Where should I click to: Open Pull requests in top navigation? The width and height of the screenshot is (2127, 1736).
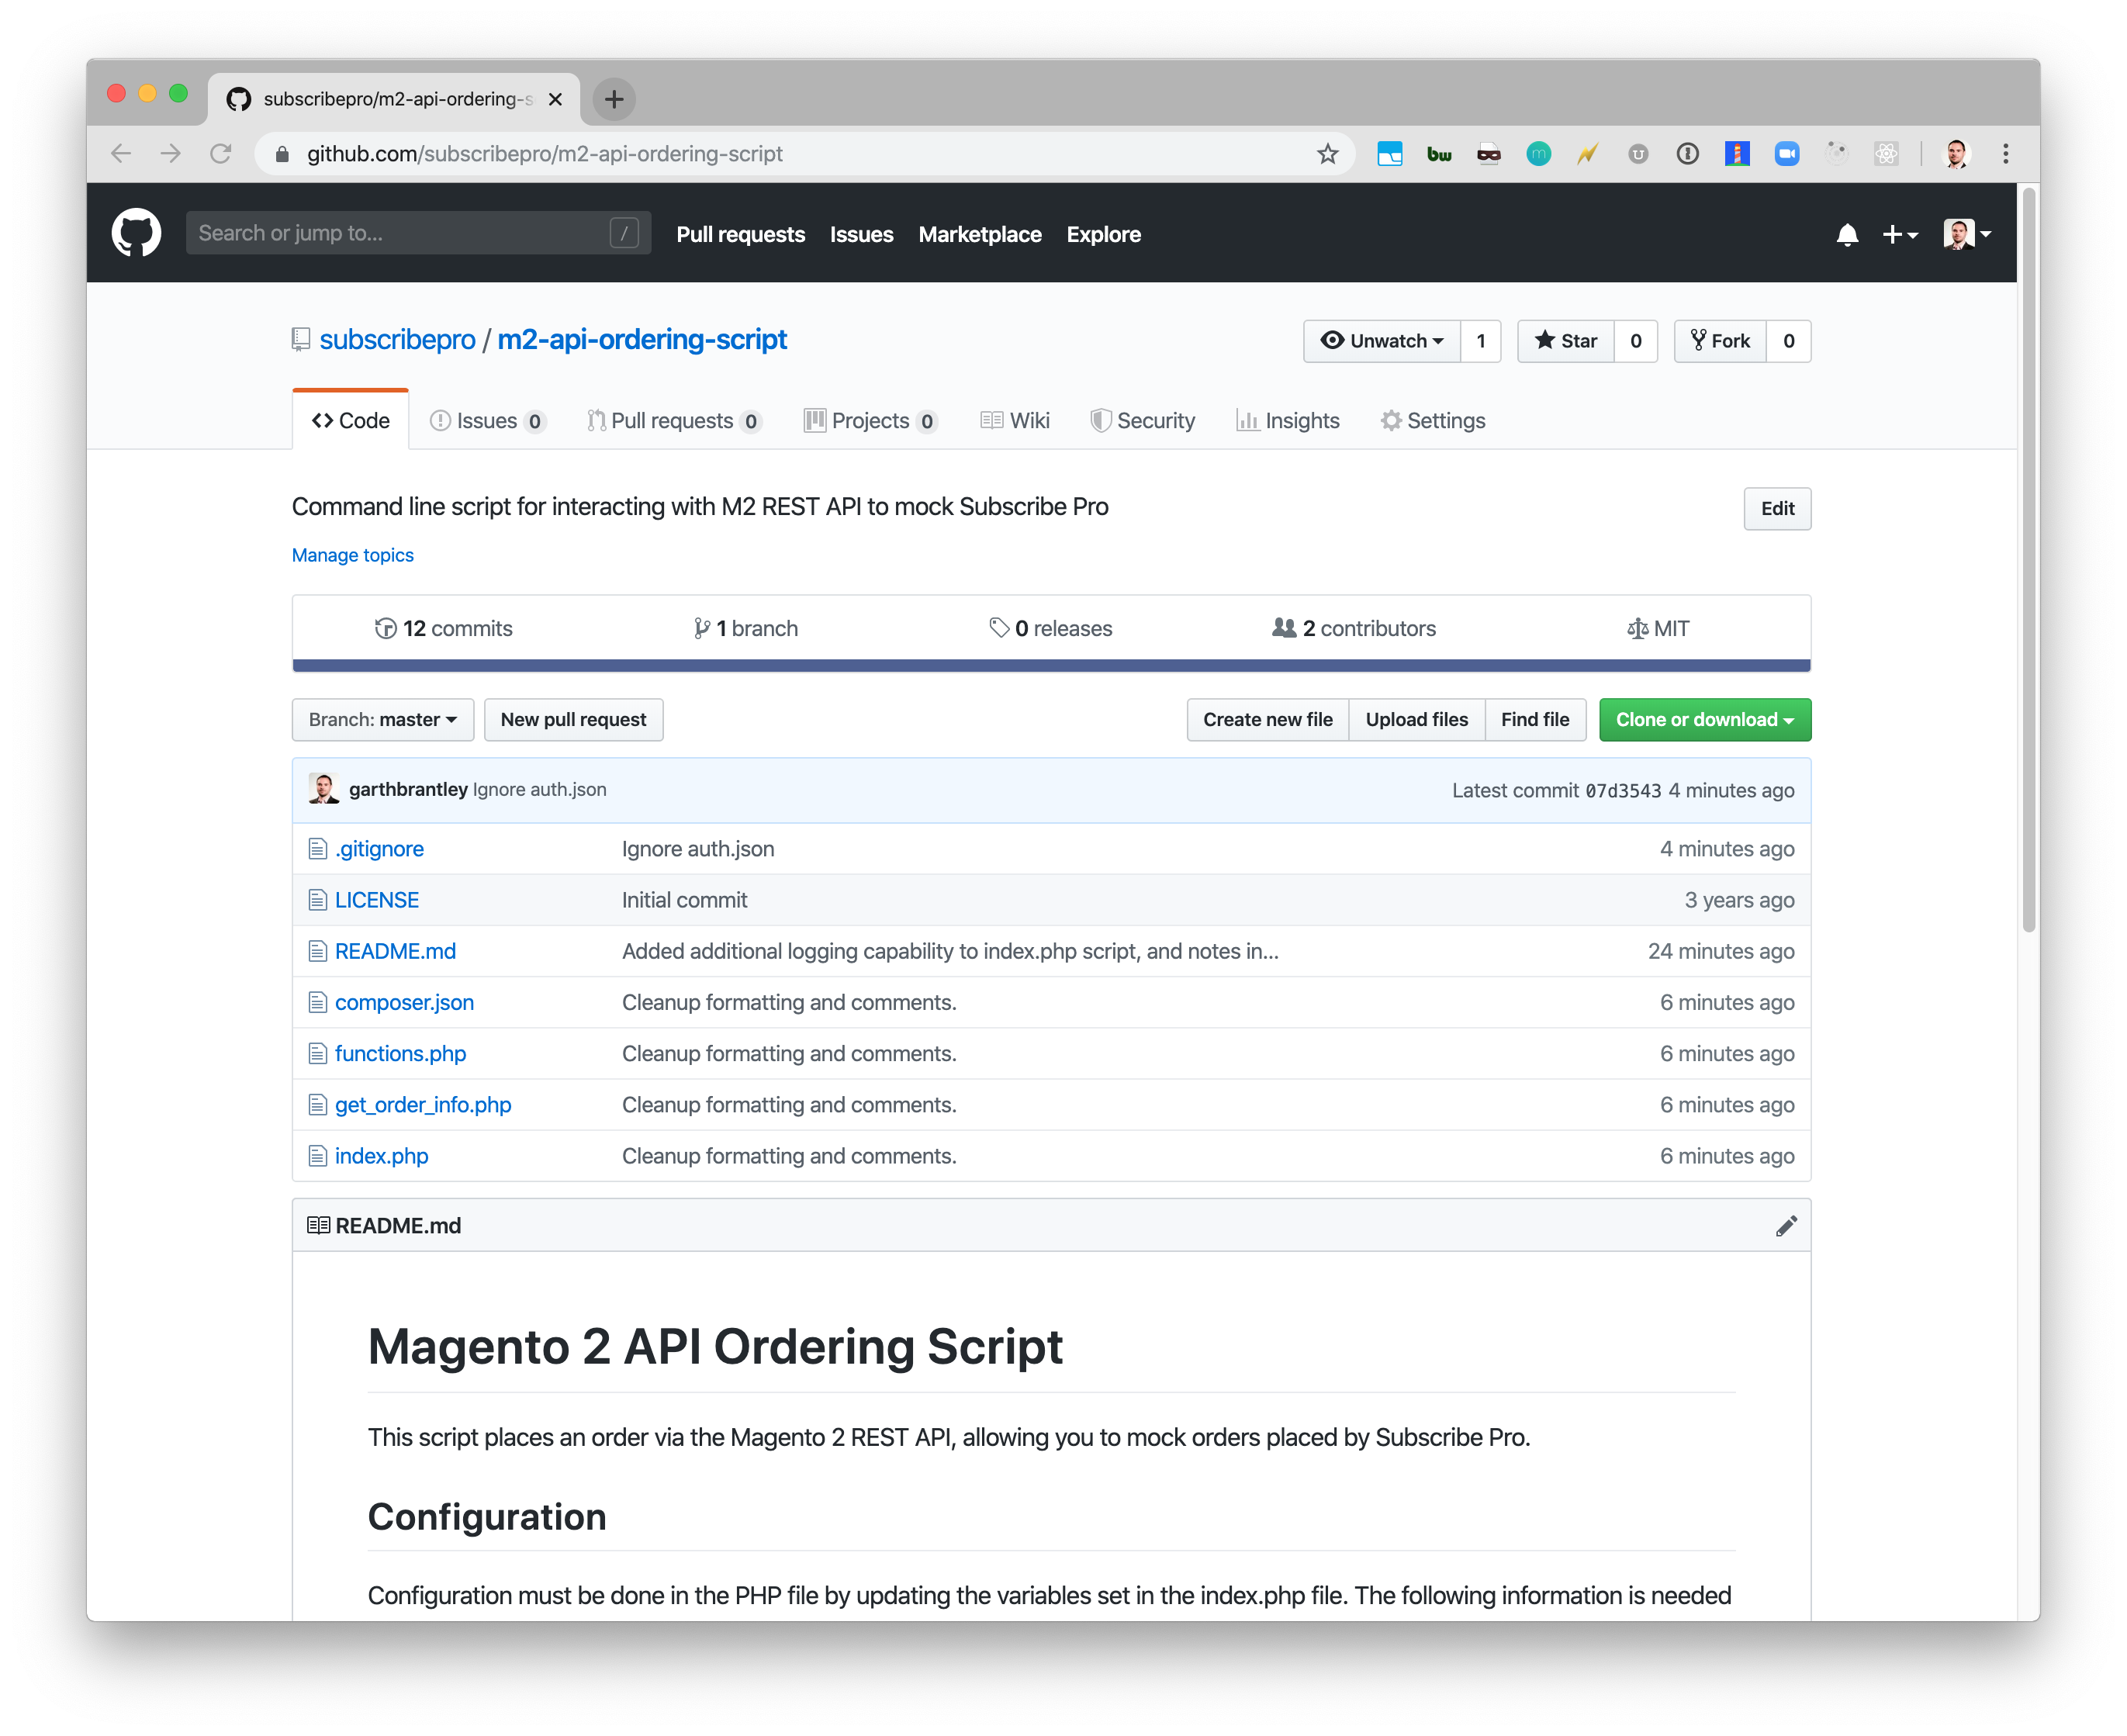pos(740,234)
